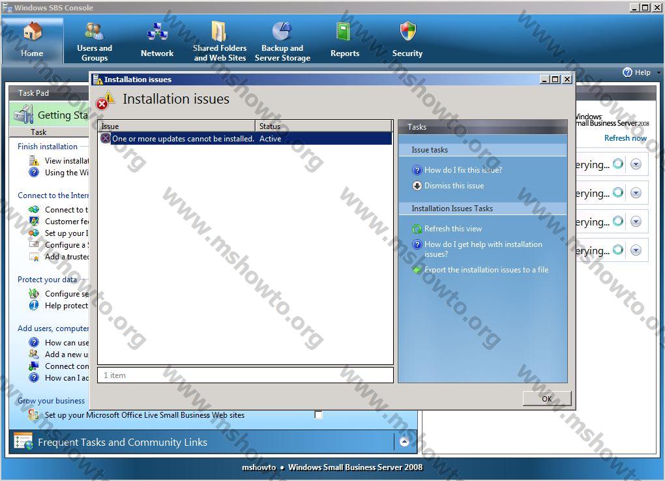This screenshot has height=481, width=665.
Task: Click 'How do I fix this issue?' link
Action: click(463, 170)
